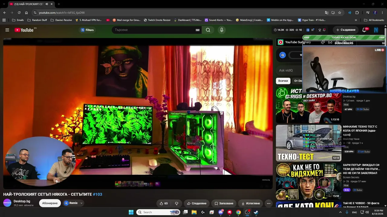Screen dimensions: 387x217
Task: Open the Emails bookmark folder
Action: pyautogui.click(x=18, y=20)
